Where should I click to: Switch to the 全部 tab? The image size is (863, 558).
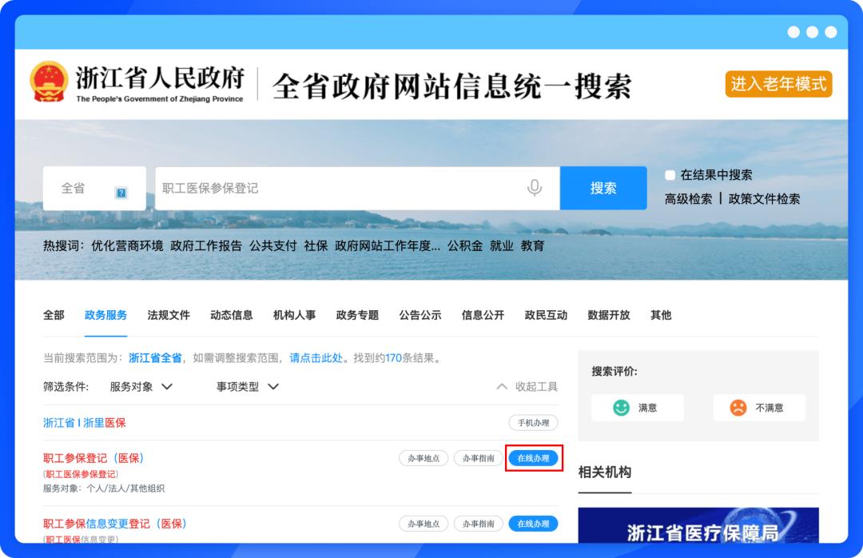coord(54,315)
